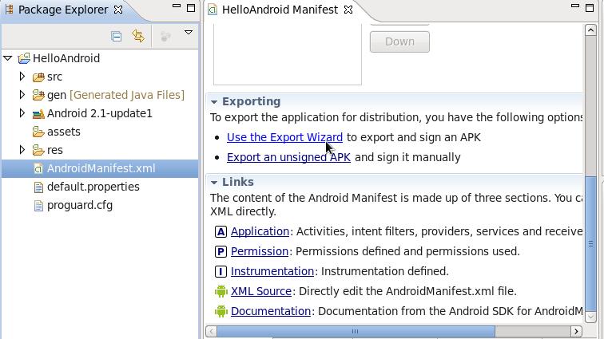Select gen [Generated Java Files] item
This screenshot has width=604, height=339.
[116, 95]
